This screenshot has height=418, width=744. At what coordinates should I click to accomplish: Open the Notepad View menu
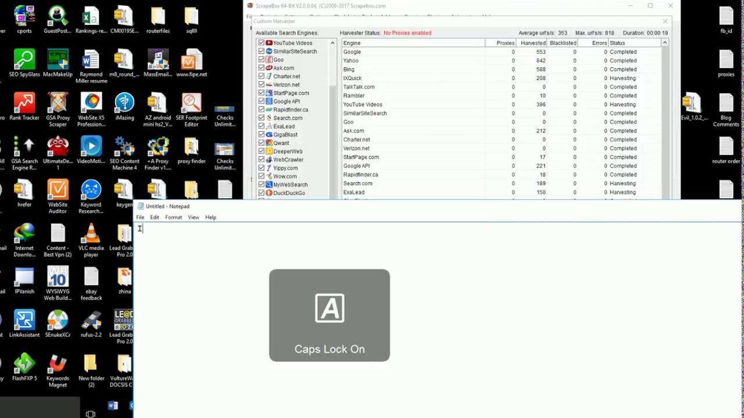pyautogui.click(x=194, y=217)
